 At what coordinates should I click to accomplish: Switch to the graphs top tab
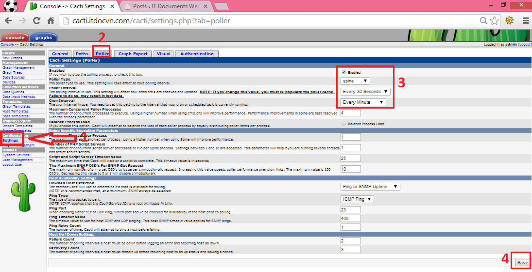(x=43, y=37)
